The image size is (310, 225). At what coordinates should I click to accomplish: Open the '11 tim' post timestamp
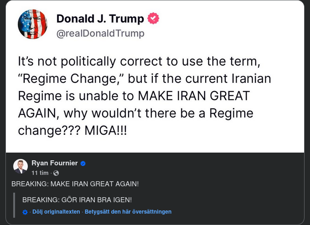click(x=40, y=174)
